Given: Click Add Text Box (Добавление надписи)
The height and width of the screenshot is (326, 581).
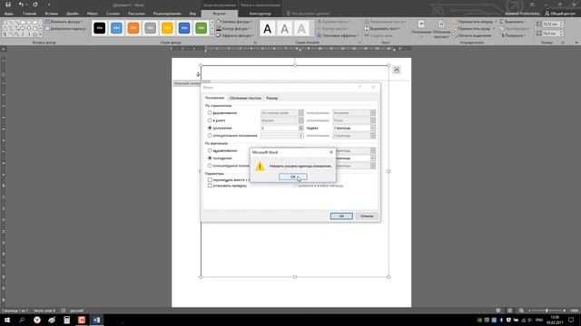Looking at the screenshot, I should (x=65, y=28).
